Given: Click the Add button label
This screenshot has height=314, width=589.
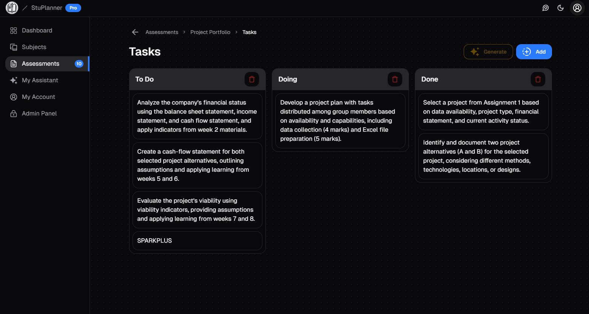Looking at the screenshot, I should click(x=541, y=52).
